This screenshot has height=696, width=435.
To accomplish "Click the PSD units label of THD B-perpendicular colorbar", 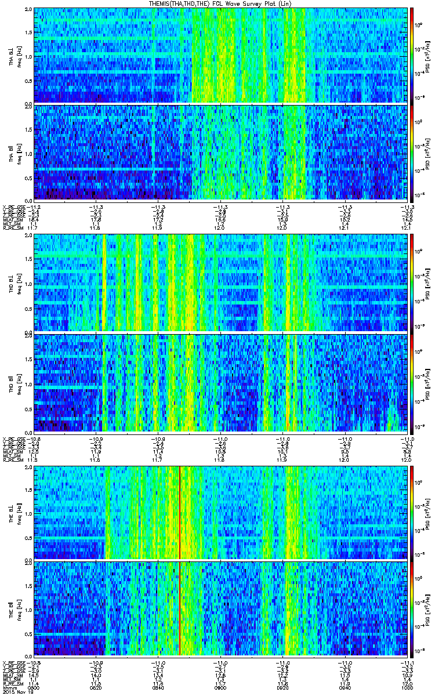I will pos(429,283).
